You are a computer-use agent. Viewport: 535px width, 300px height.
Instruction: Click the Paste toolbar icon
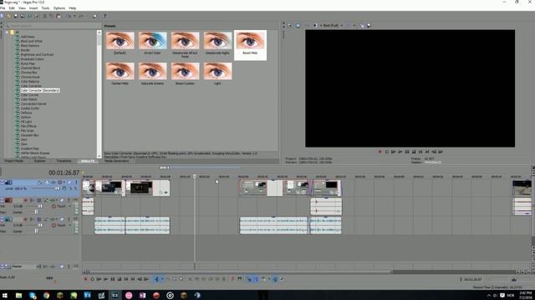pyautogui.click(x=59, y=16)
